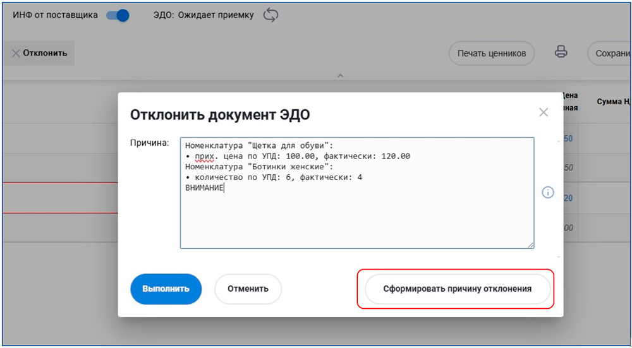Click the "ЭДО: Ожидает приемку" status label
The height and width of the screenshot is (348, 632).
pos(204,15)
